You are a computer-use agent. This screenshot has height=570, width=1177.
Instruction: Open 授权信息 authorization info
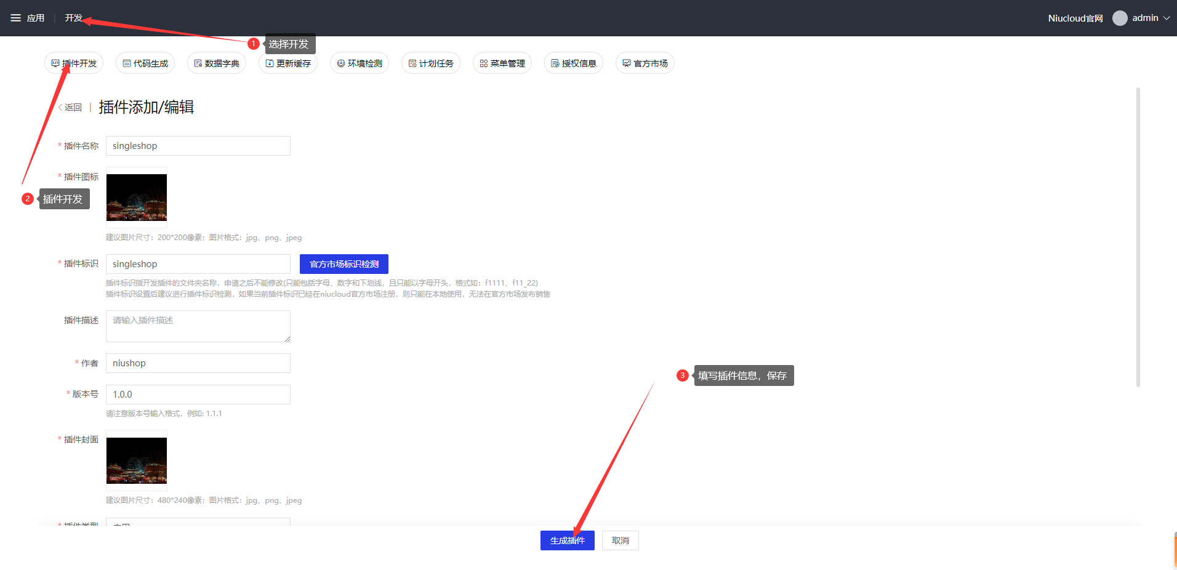pos(574,63)
